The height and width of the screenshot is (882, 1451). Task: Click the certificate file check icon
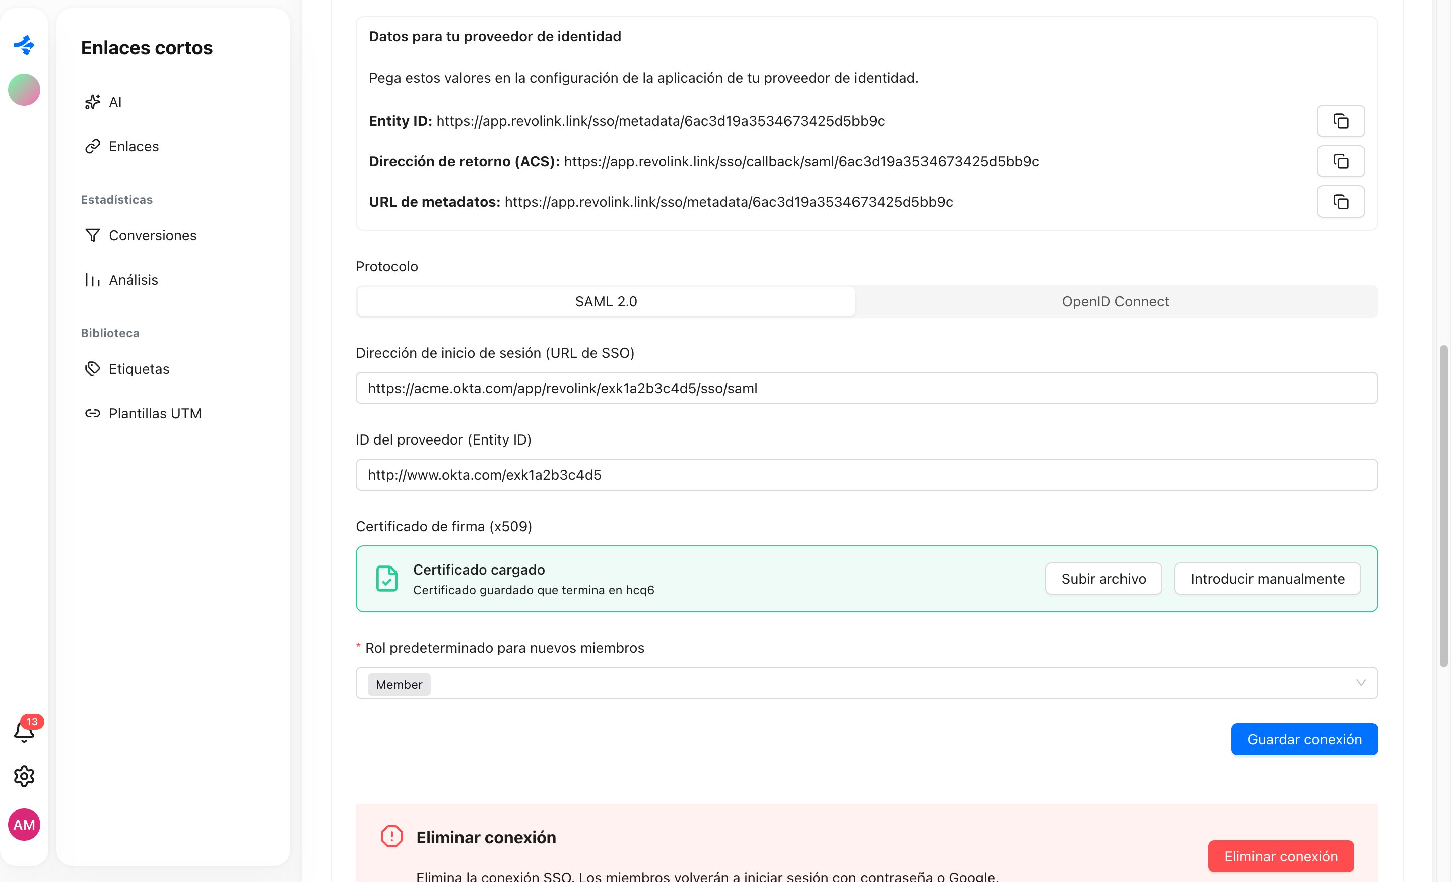point(387,579)
